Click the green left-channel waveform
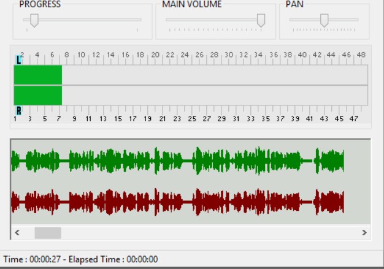The width and height of the screenshot is (384, 269). coord(178,161)
